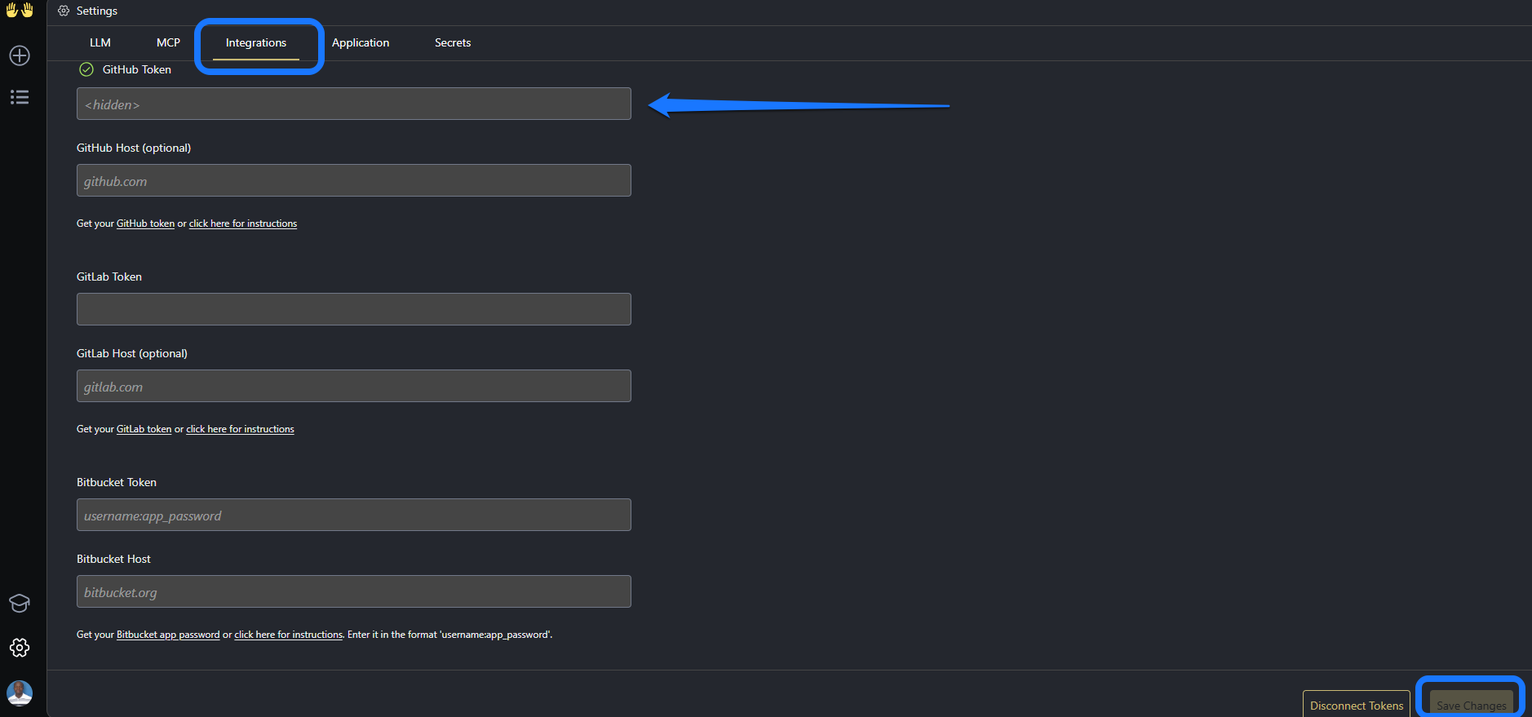Viewport: 1532px width, 717px height.
Task: Open GitHub click here for instructions link
Action: coord(243,224)
